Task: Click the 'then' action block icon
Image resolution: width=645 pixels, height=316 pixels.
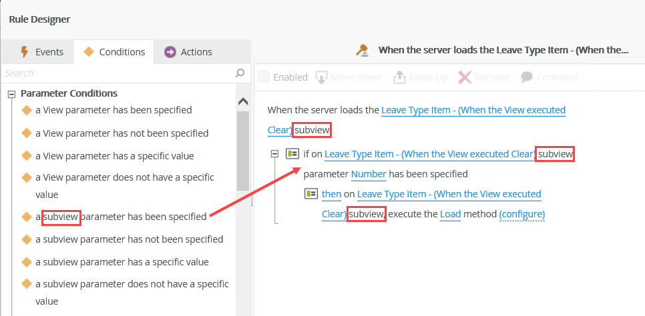Action: [x=310, y=194]
